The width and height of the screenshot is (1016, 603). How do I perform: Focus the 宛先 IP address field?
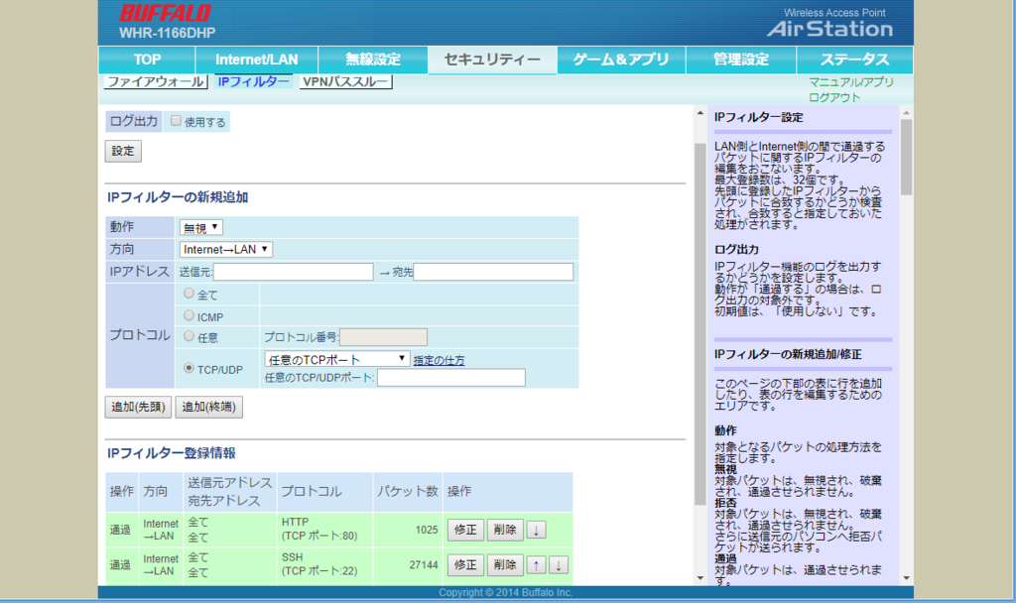click(x=493, y=272)
